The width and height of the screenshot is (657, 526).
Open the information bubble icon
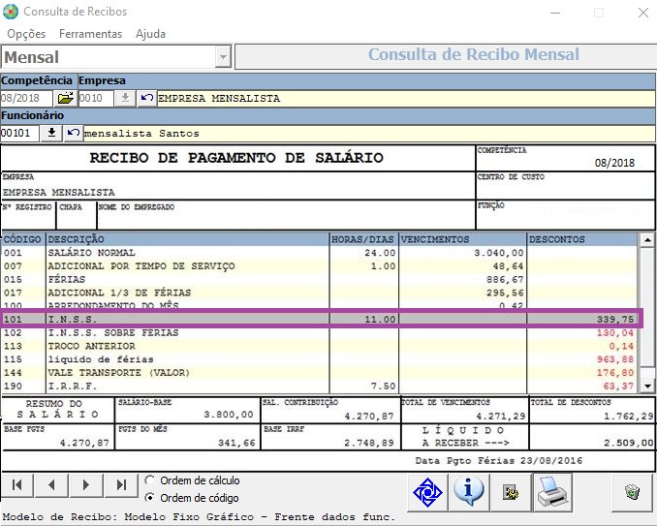(x=468, y=492)
